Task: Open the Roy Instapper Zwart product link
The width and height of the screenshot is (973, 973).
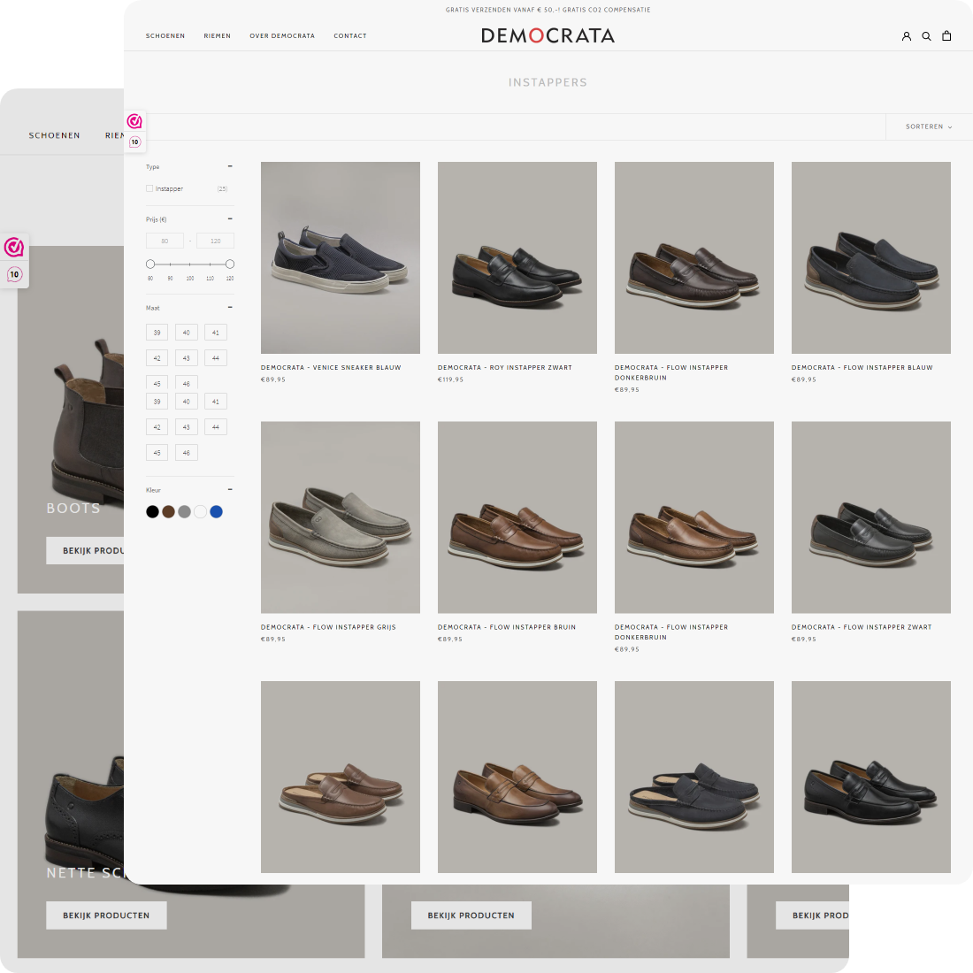Action: (x=504, y=367)
